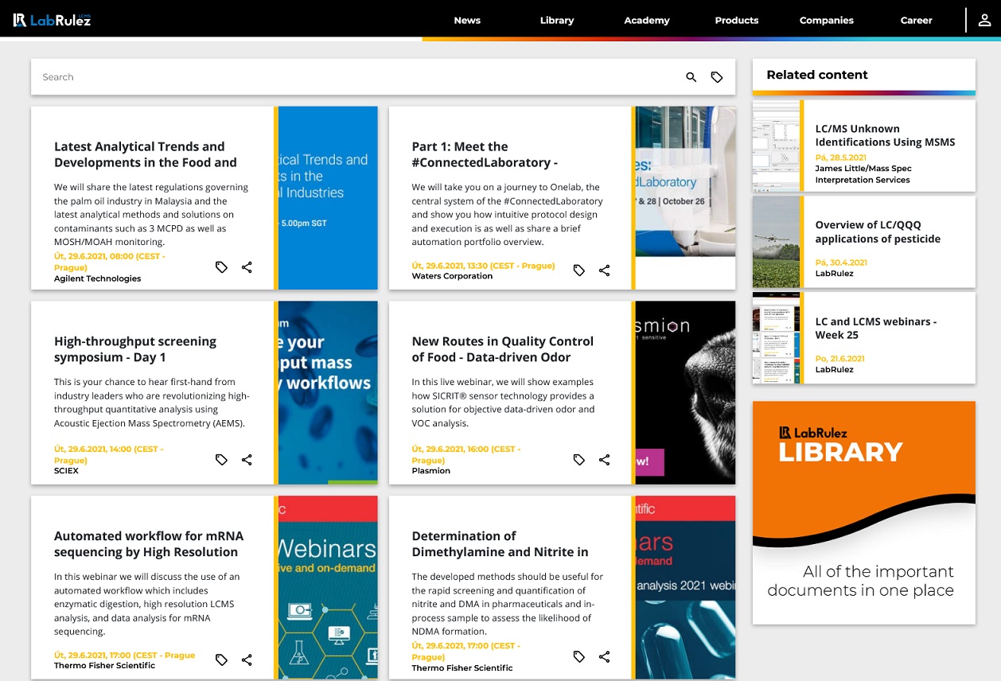The image size is (1001, 681).
Task: Open 'Part 1: Meet the #ConnectedLaboratory' title
Action: coord(485,154)
